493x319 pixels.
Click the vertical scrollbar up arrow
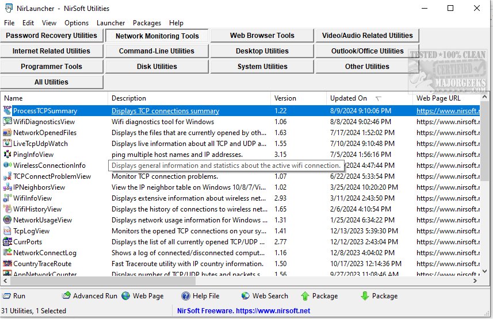pyautogui.click(x=484, y=97)
